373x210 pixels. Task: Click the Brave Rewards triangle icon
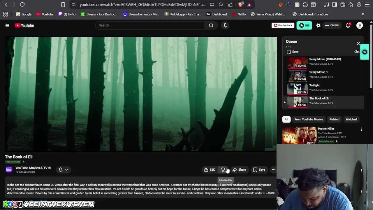249,4
